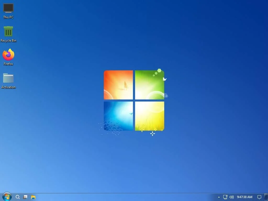The width and height of the screenshot is (268, 201).
Task: Select the Recycle Bin desktop icon
Action: click(8, 34)
